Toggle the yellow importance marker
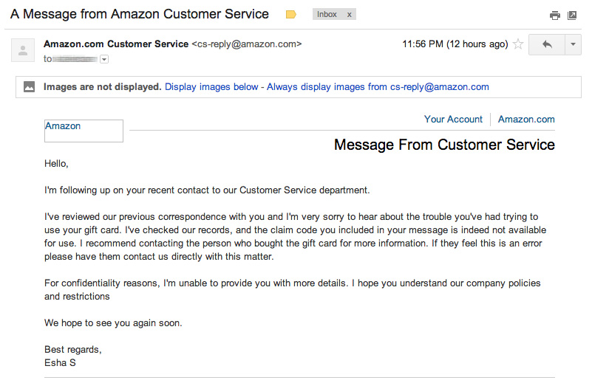 click(290, 15)
